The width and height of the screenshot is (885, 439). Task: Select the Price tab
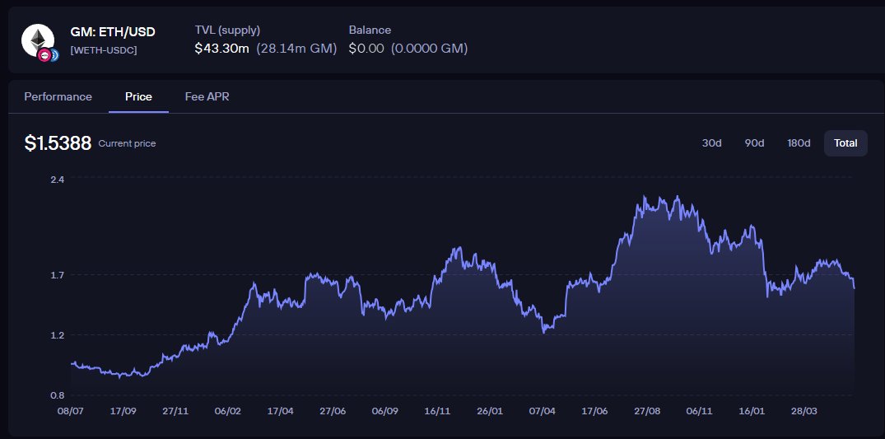(139, 96)
